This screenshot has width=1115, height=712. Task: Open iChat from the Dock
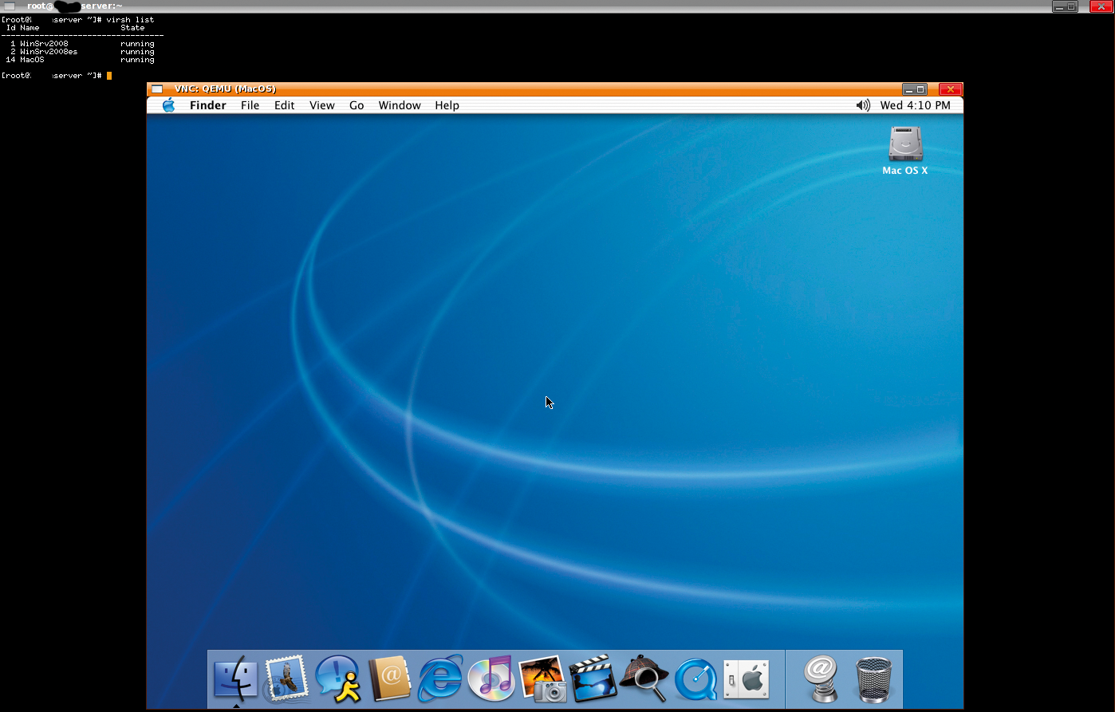click(337, 679)
